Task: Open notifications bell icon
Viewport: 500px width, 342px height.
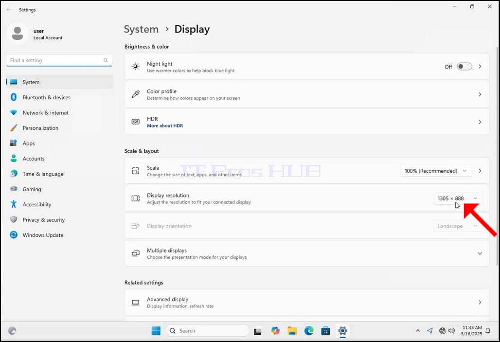Action: [x=488, y=331]
